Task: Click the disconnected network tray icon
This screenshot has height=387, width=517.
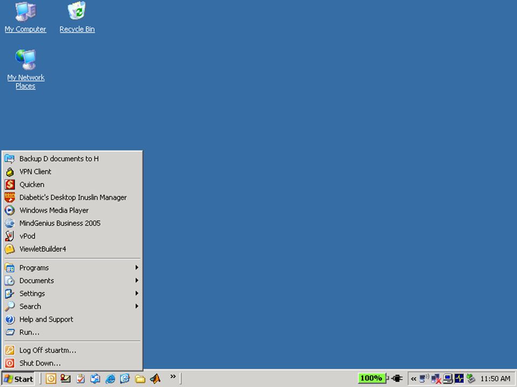Action: point(436,379)
